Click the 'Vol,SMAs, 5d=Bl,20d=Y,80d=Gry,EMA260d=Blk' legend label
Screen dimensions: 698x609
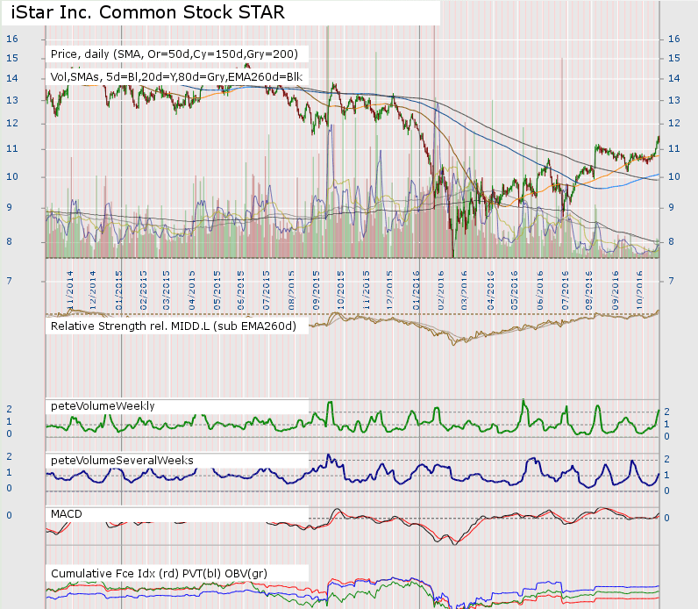click(x=176, y=77)
